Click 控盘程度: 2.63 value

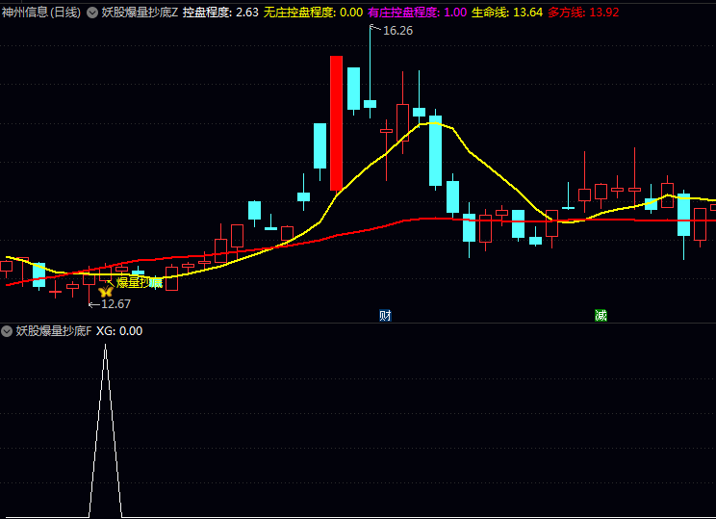tap(220, 13)
